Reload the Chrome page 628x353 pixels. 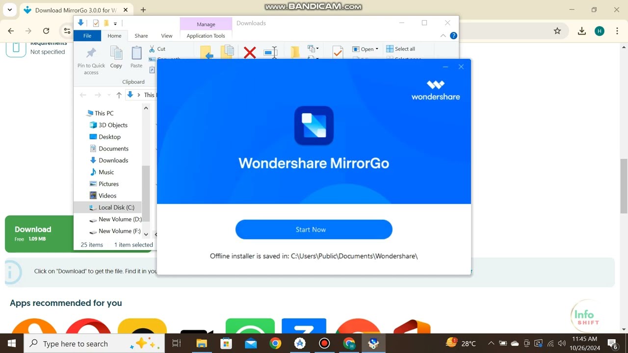click(46, 31)
